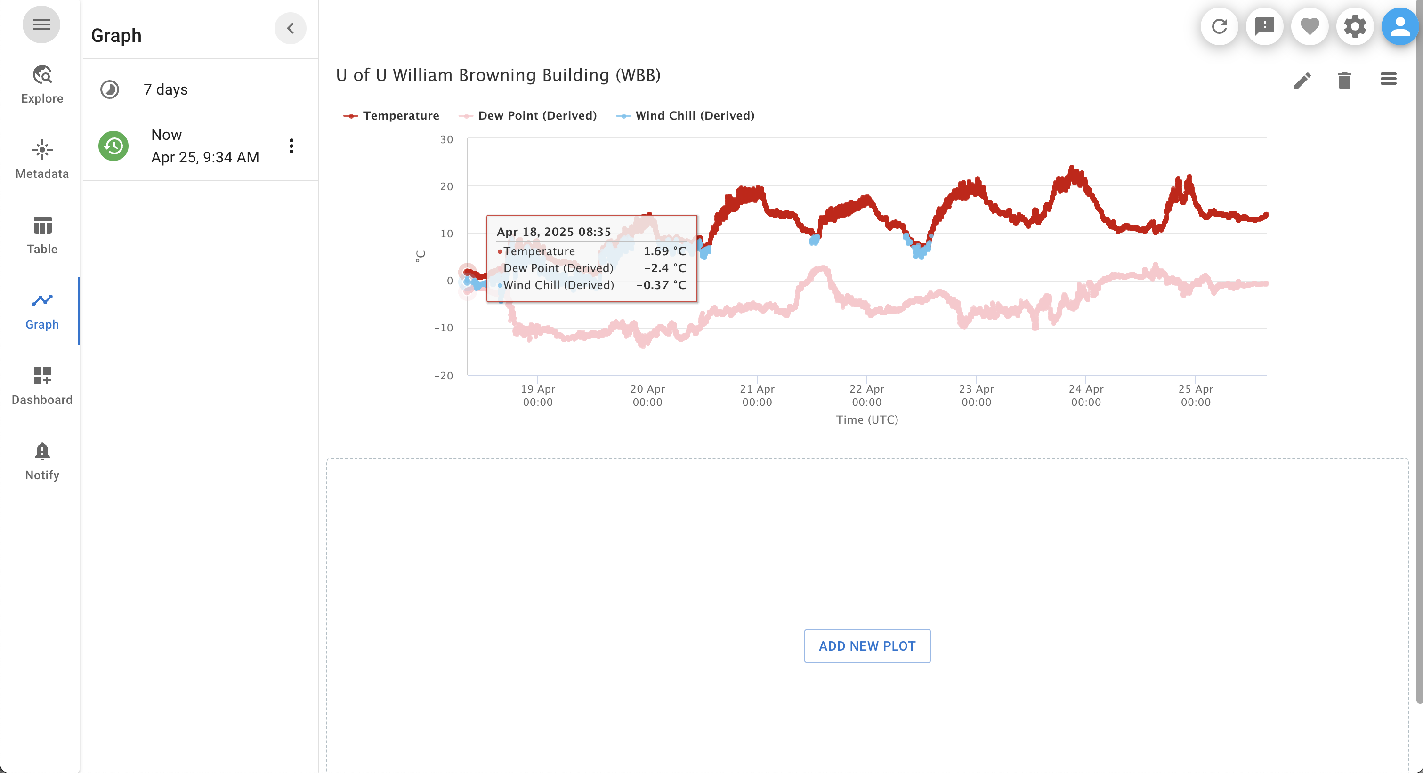Open the feedback icon

1264,26
